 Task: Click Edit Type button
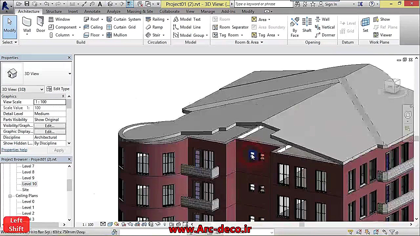tap(58, 89)
